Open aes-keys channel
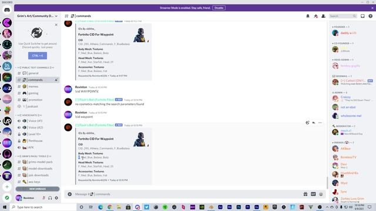Viewport: 376px width, 211px height. coord(38,182)
